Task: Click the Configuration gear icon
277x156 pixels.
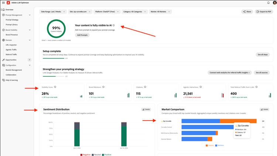Action: coord(4,65)
